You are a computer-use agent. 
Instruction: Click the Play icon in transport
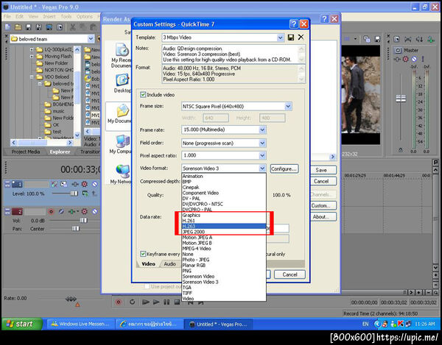click(x=156, y=302)
